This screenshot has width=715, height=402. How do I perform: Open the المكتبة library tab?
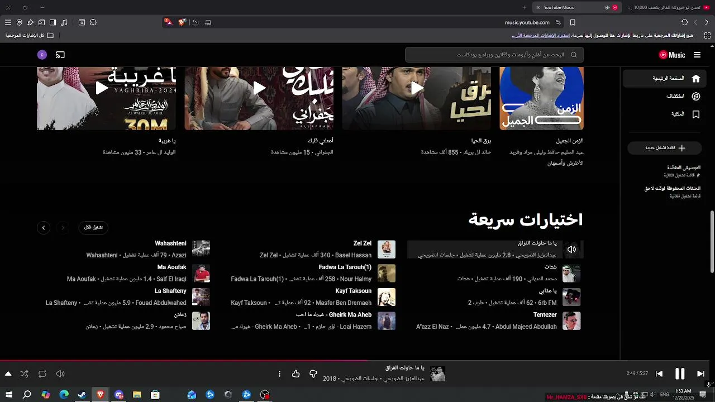click(x=665, y=114)
